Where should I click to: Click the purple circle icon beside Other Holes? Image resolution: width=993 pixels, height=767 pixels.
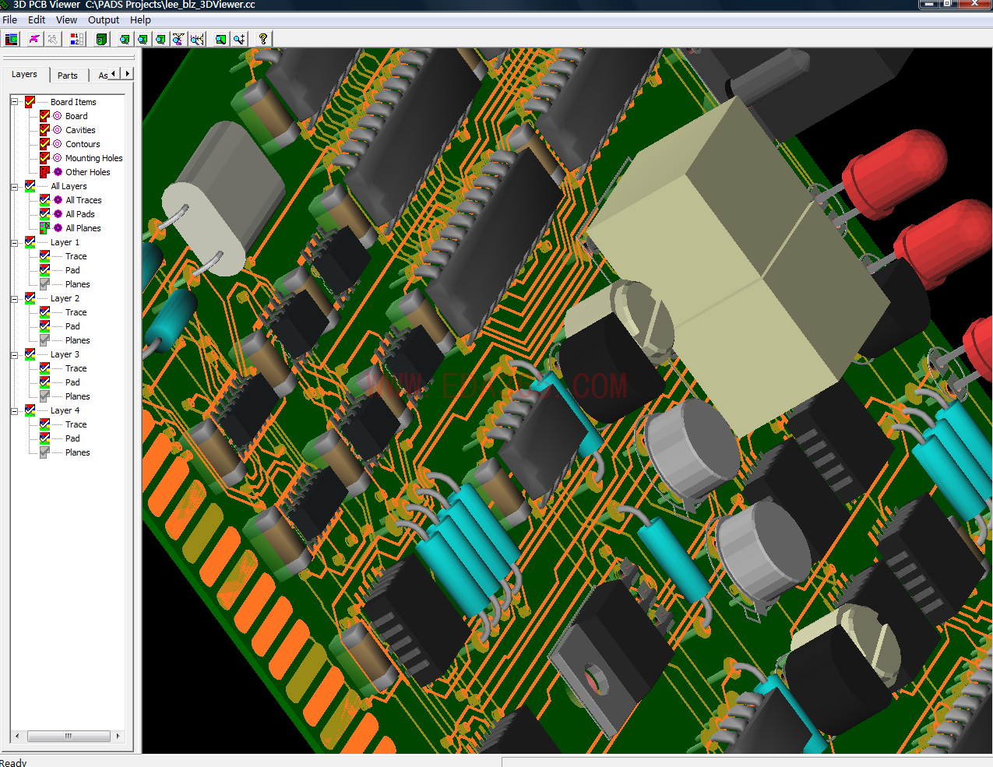coord(58,172)
